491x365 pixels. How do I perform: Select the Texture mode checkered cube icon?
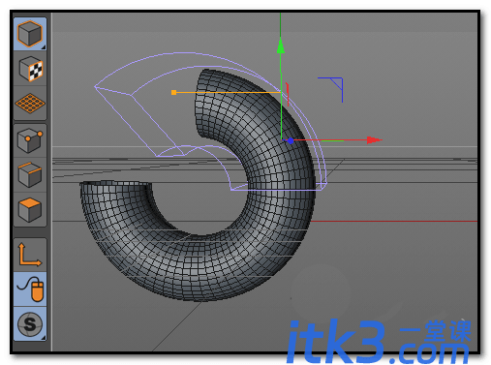30,69
